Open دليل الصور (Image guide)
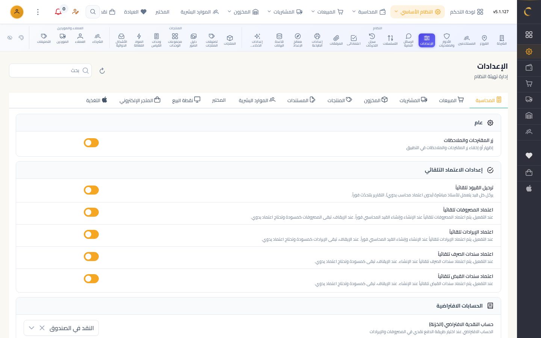The image size is (541, 338). click(x=193, y=40)
